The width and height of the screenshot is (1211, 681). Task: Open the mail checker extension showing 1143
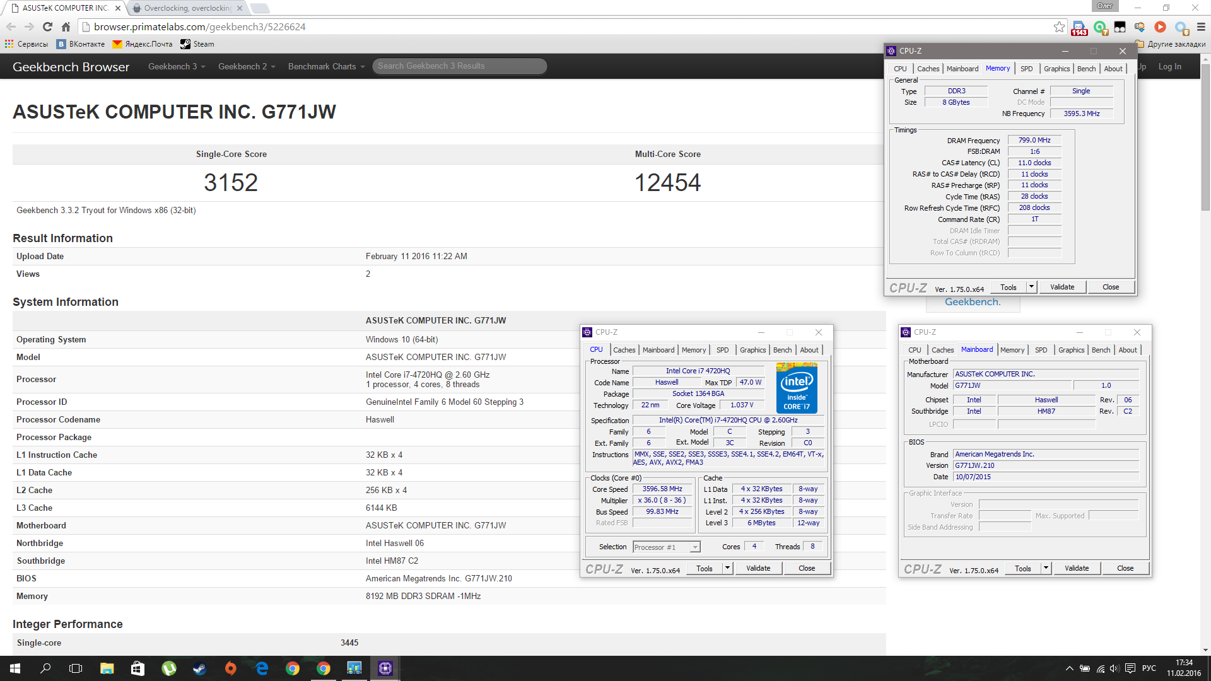[1079, 27]
